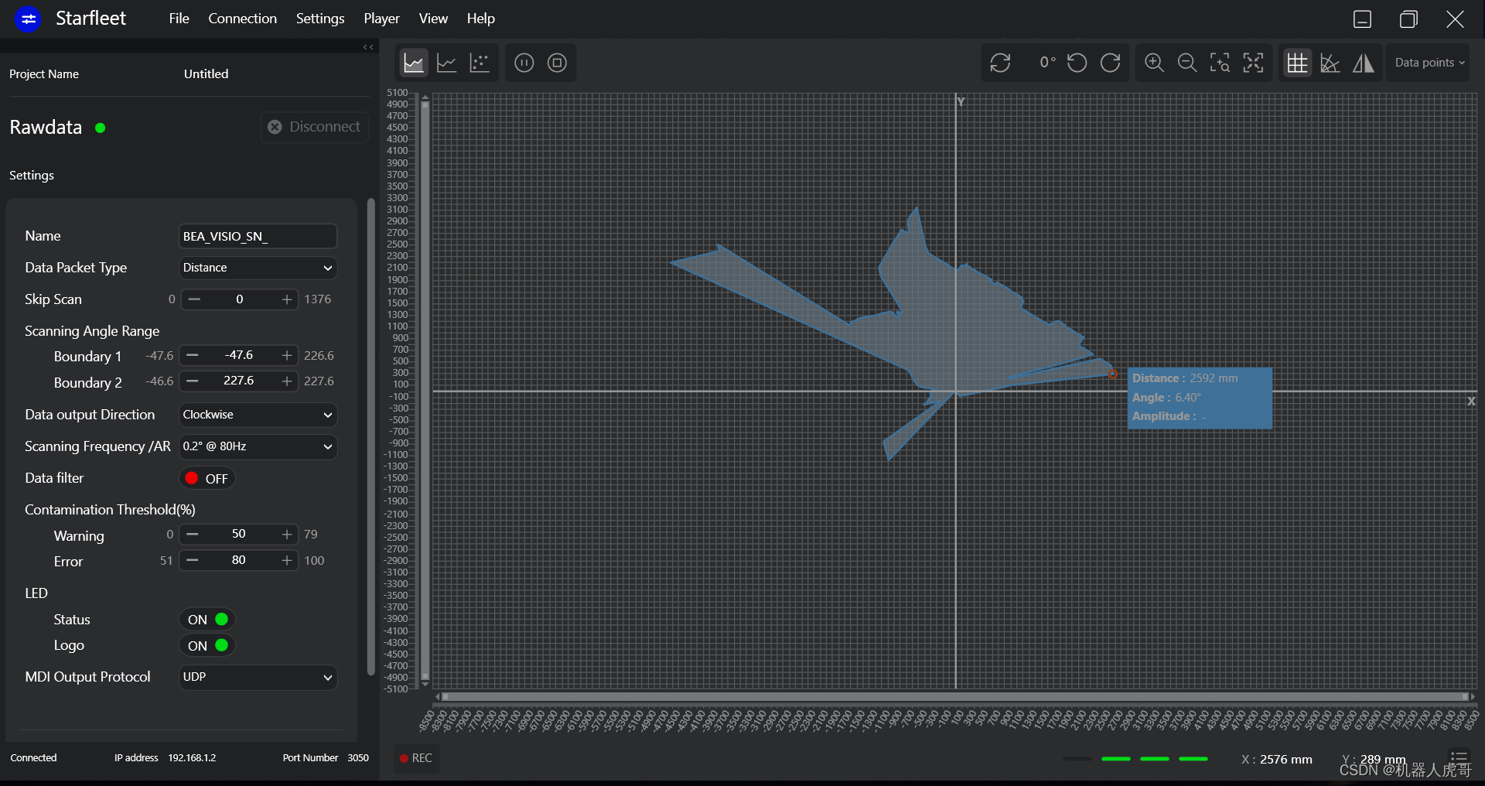Screen dimensions: 1485x786
Task: Toggle the grid display icon
Action: (x=1297, y=63)
